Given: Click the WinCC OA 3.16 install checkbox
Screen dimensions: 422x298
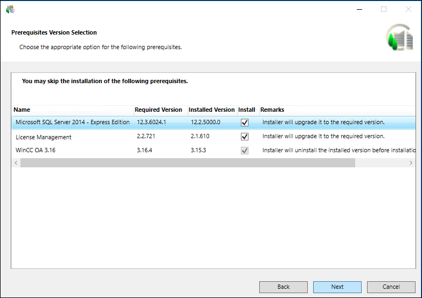Looking at the screenshot, I should coord(245,151).
